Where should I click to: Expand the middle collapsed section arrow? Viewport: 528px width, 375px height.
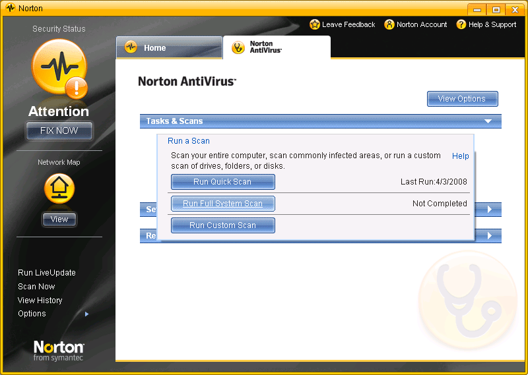click(490, 210)
